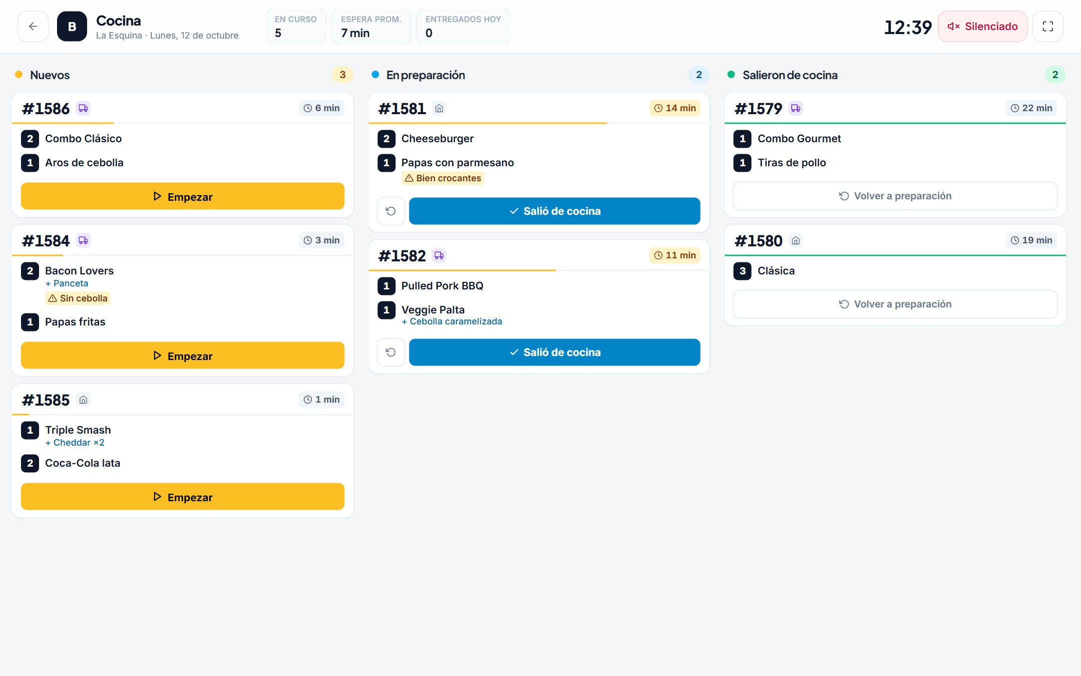The height and width of the screenshot is (676, 1081).
Task: Click the Entregados Hoy stat card
Action: (463, 27)
